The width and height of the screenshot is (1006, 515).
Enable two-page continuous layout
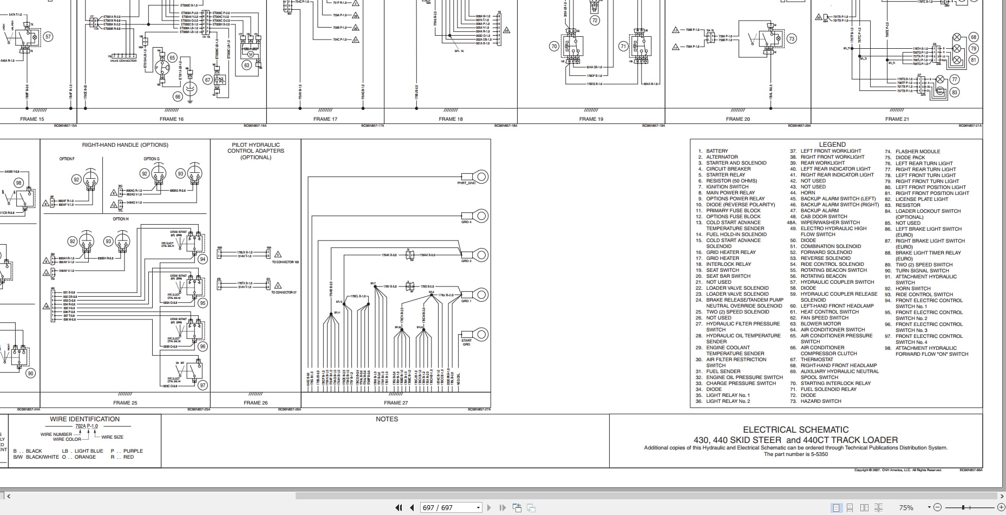click(878, 507)
